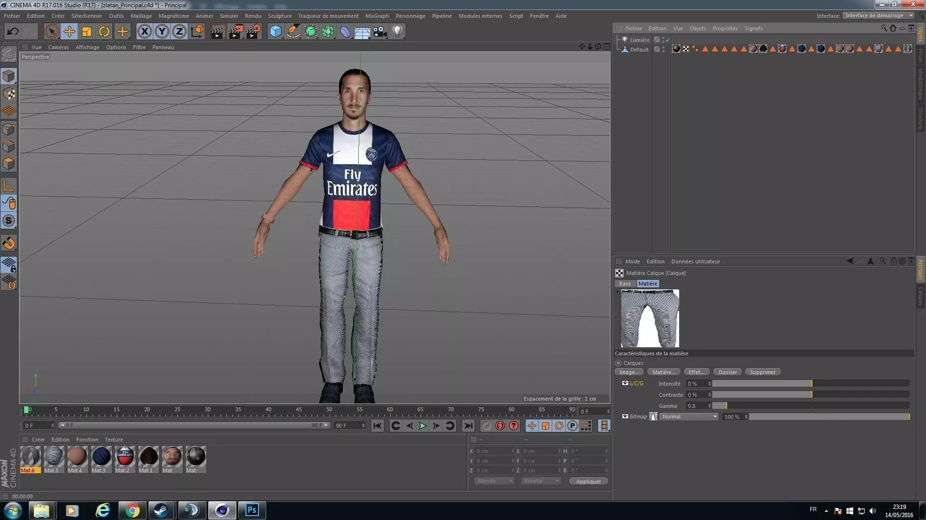Select material Mat.2 jersey

[x=124, y=460]
